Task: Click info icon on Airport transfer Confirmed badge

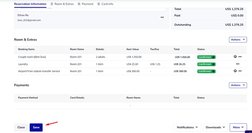Action: click(213, 71)
